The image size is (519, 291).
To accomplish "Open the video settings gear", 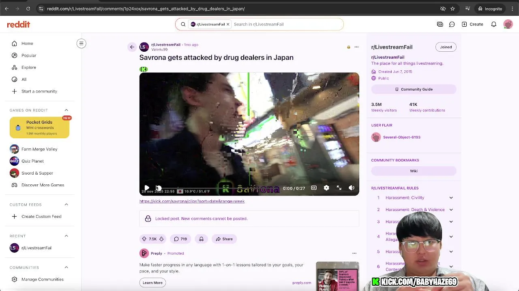I will click(326, 188).
